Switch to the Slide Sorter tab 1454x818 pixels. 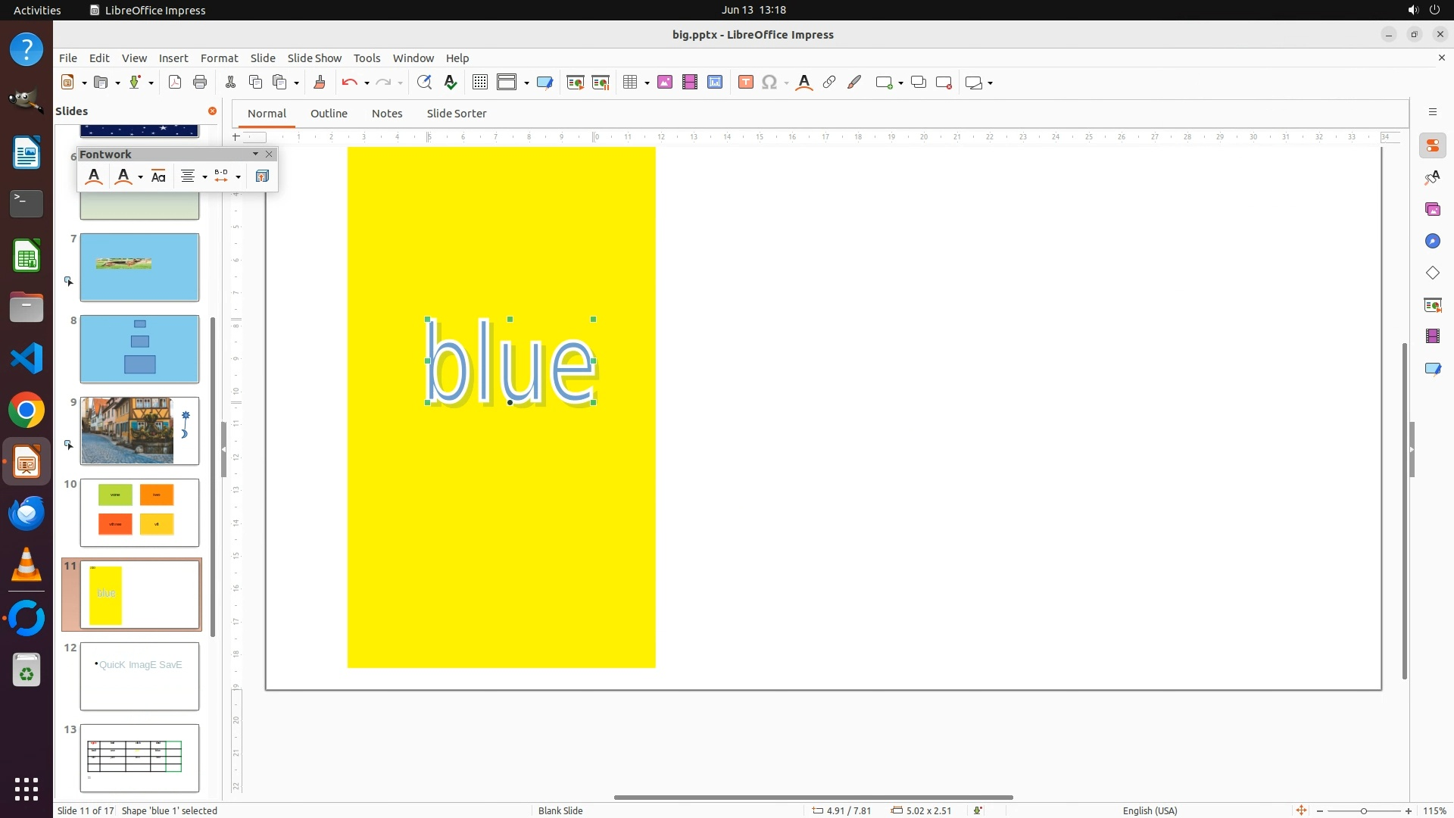tap(456, 114)
